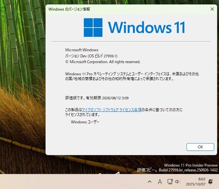Viewport: 219px width, 189px height.
Task: Open the Microsoft Software License Terms link
Action: click(x=112, y=110)
